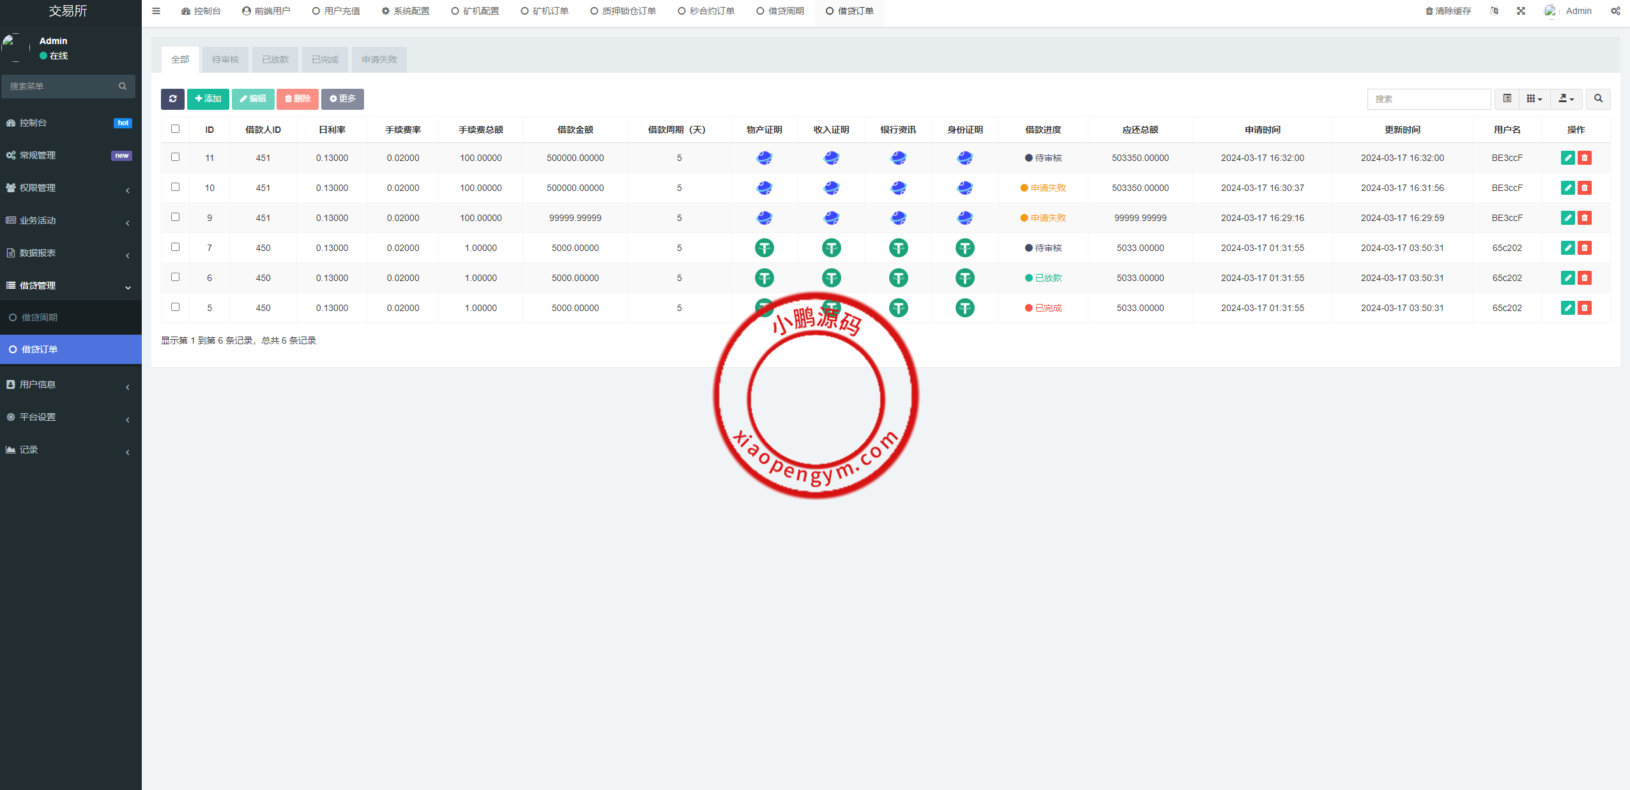The width and height of the screenshot is (1630, 790).
Task: Check the select-all header checkbox
Action: 176,129
